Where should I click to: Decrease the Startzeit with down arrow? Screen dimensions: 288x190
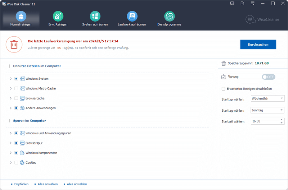pyautogui.click(x=282, y=123)
